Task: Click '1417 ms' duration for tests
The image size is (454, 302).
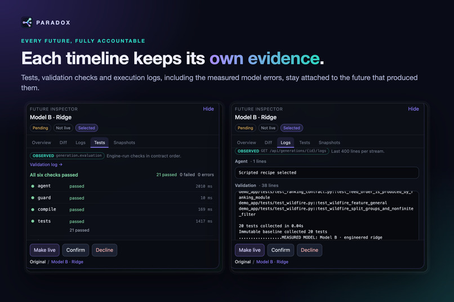Action: [204, 221]
